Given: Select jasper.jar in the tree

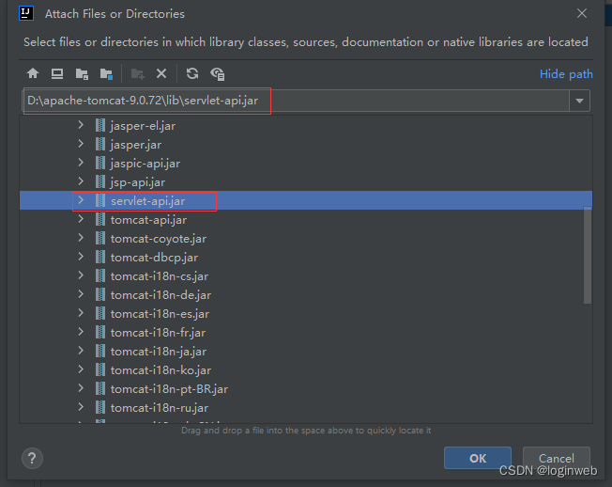Looking at the screenshot, I should tap(136, 145).
